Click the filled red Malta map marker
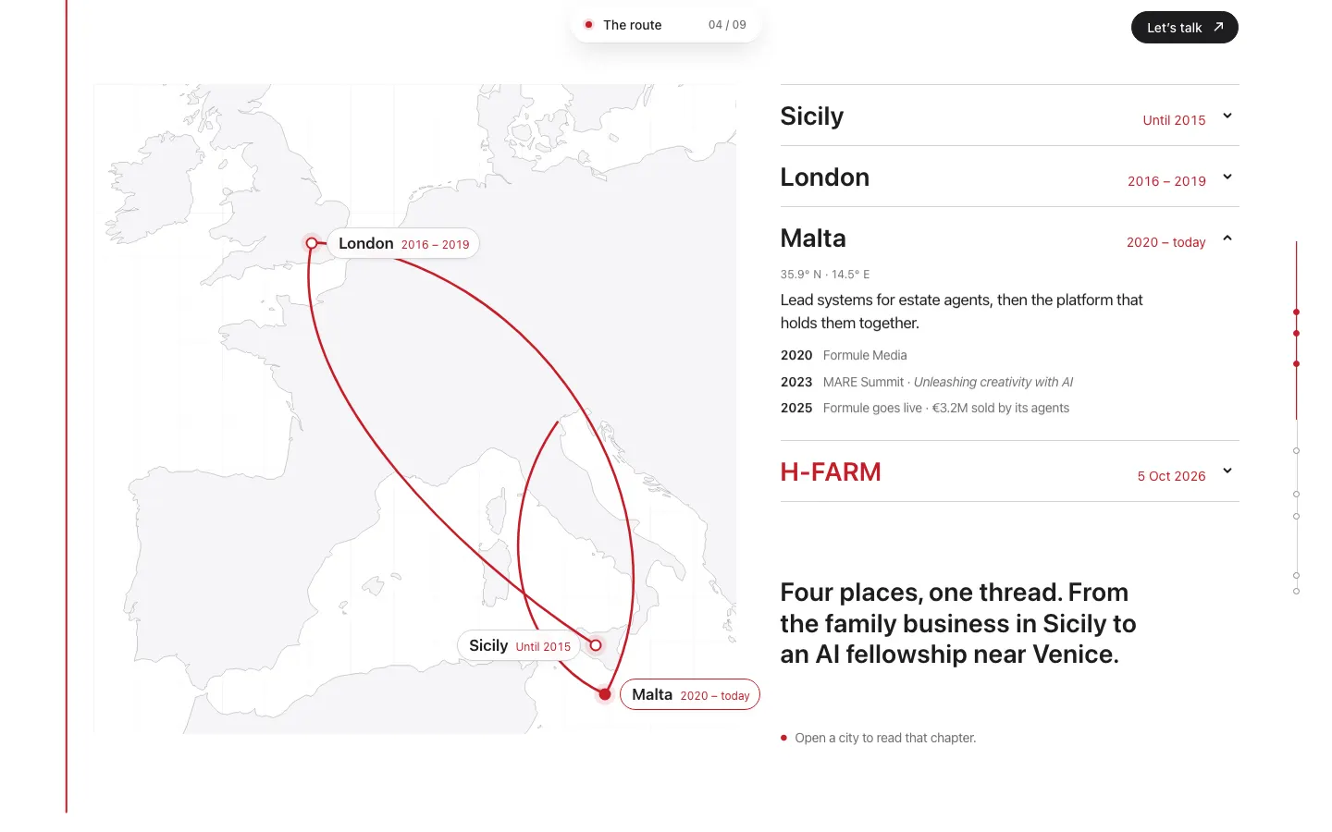Viewport: 1332px width, 832px height. (x=605, y=694)
